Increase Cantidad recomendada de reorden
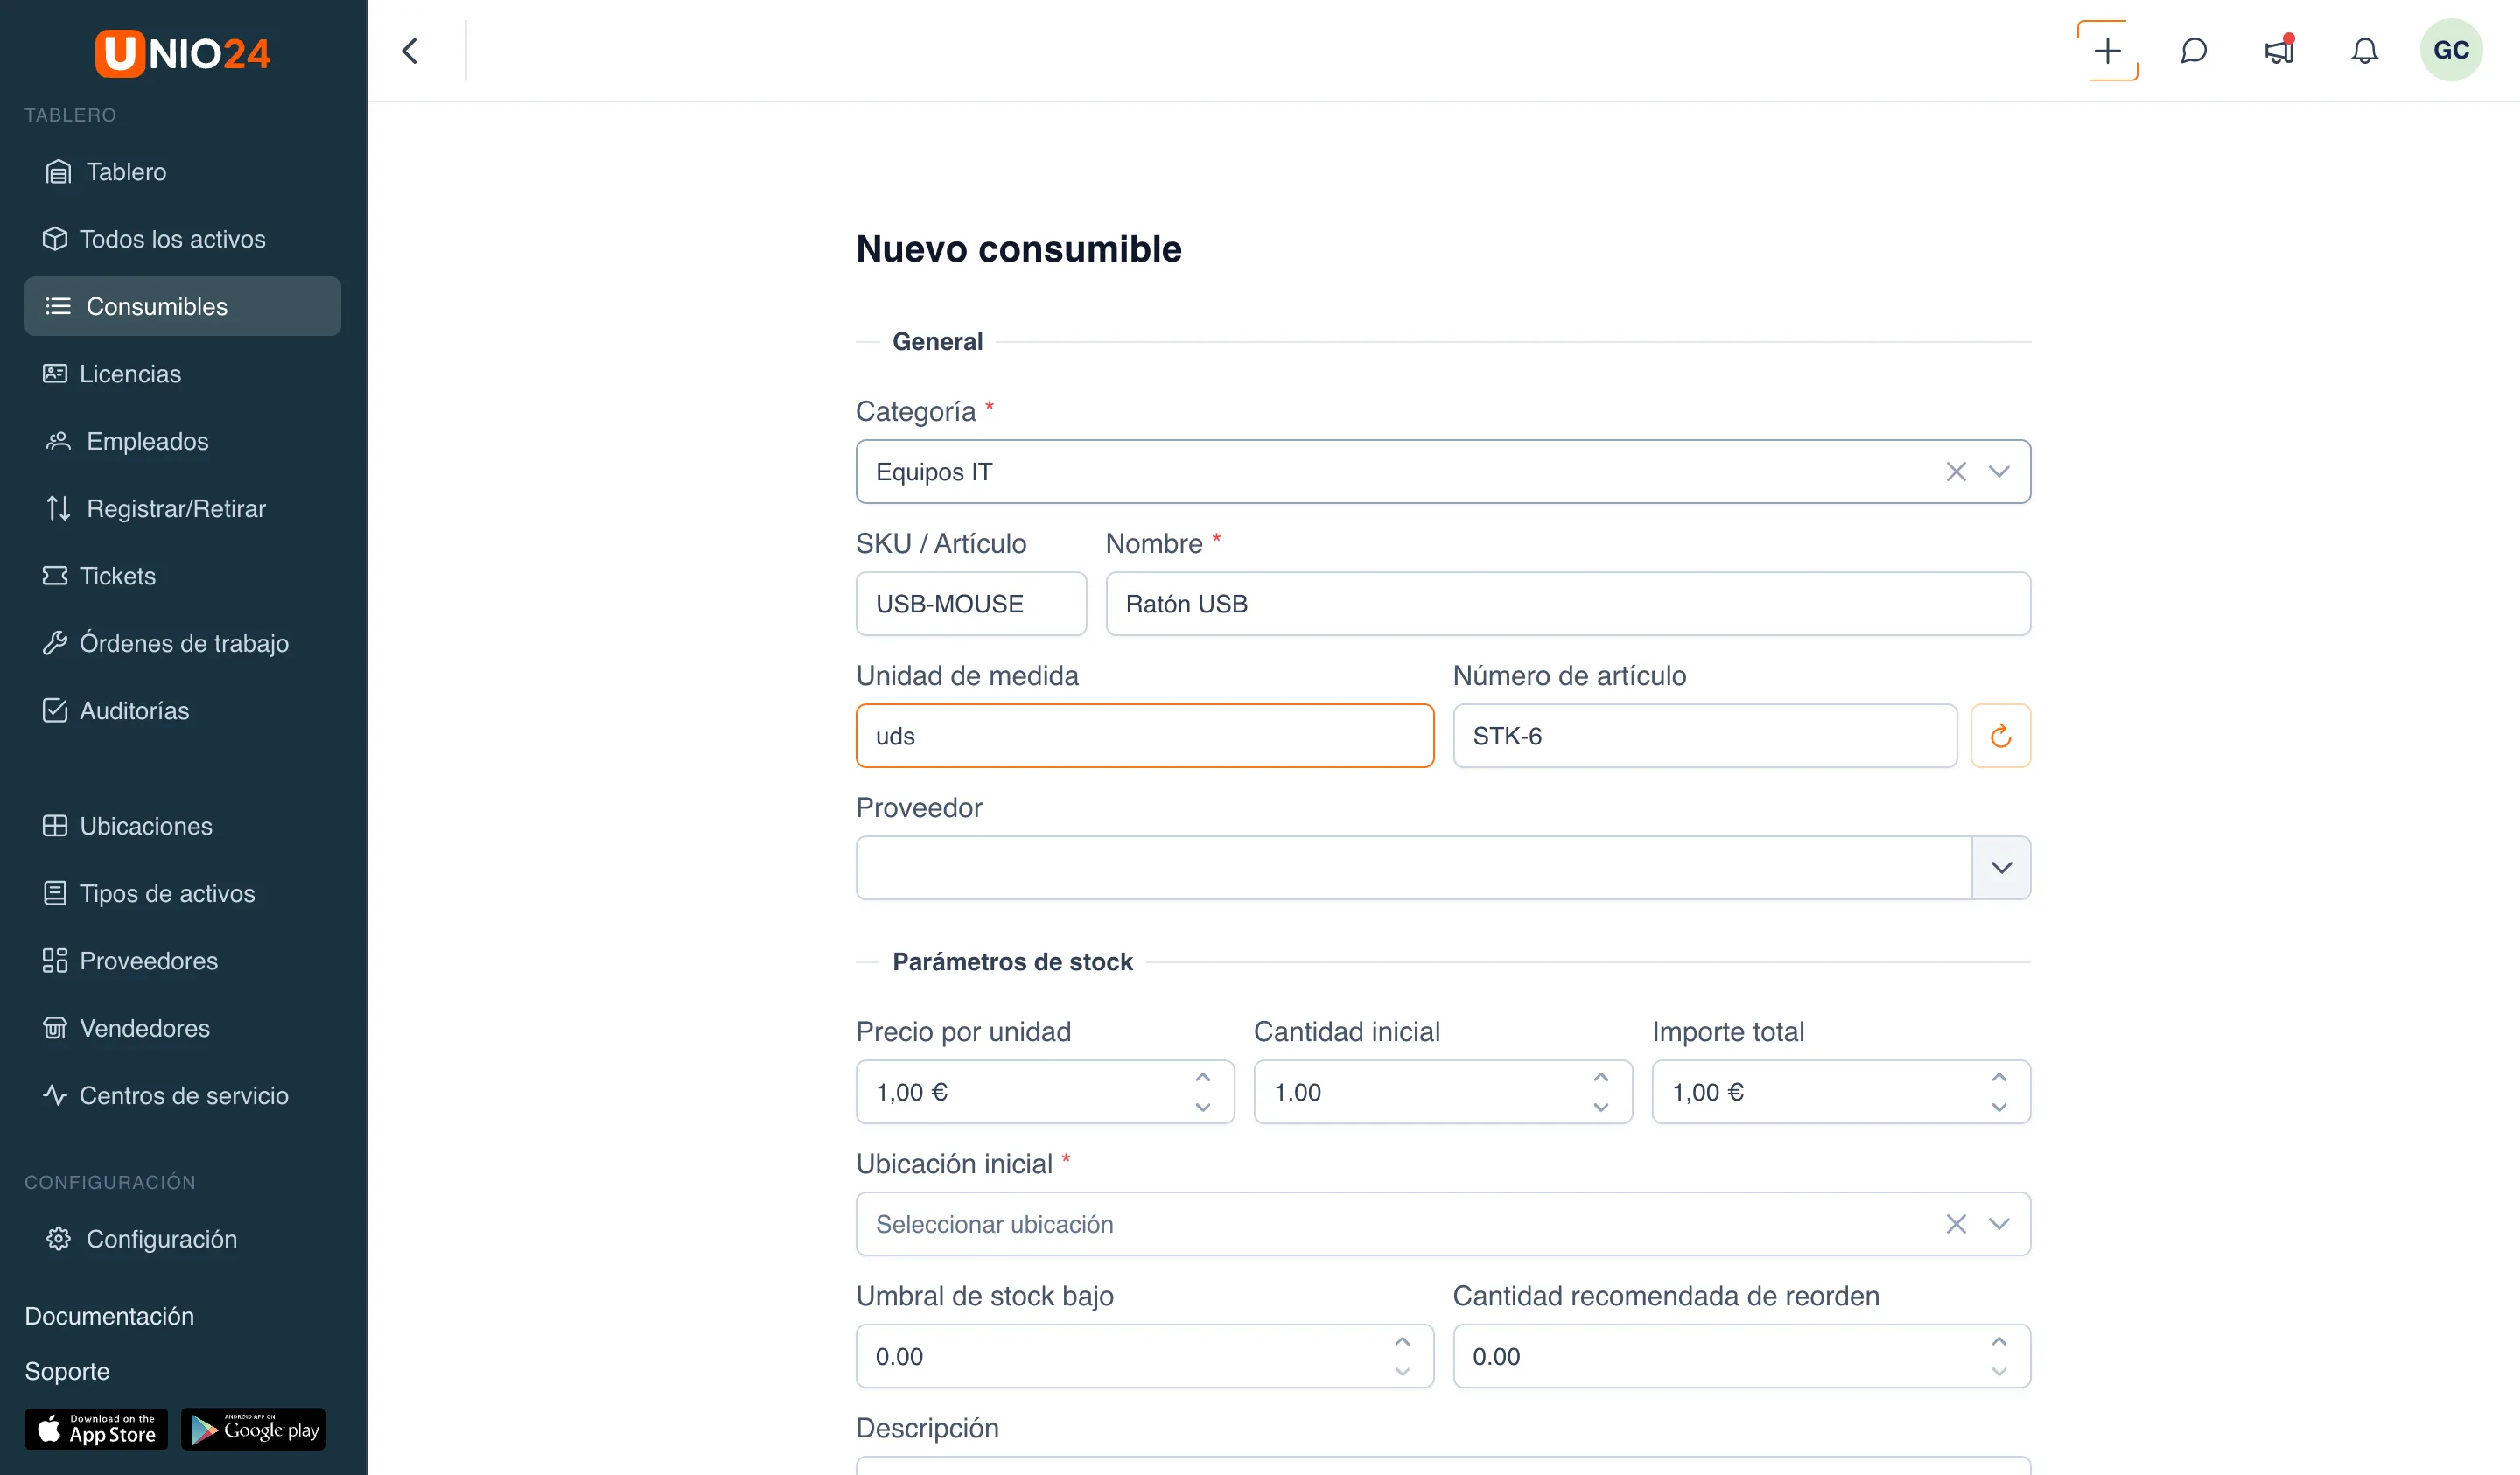The height and width of the screenshot is (1475, 2520). [x=1999, y=1342]
